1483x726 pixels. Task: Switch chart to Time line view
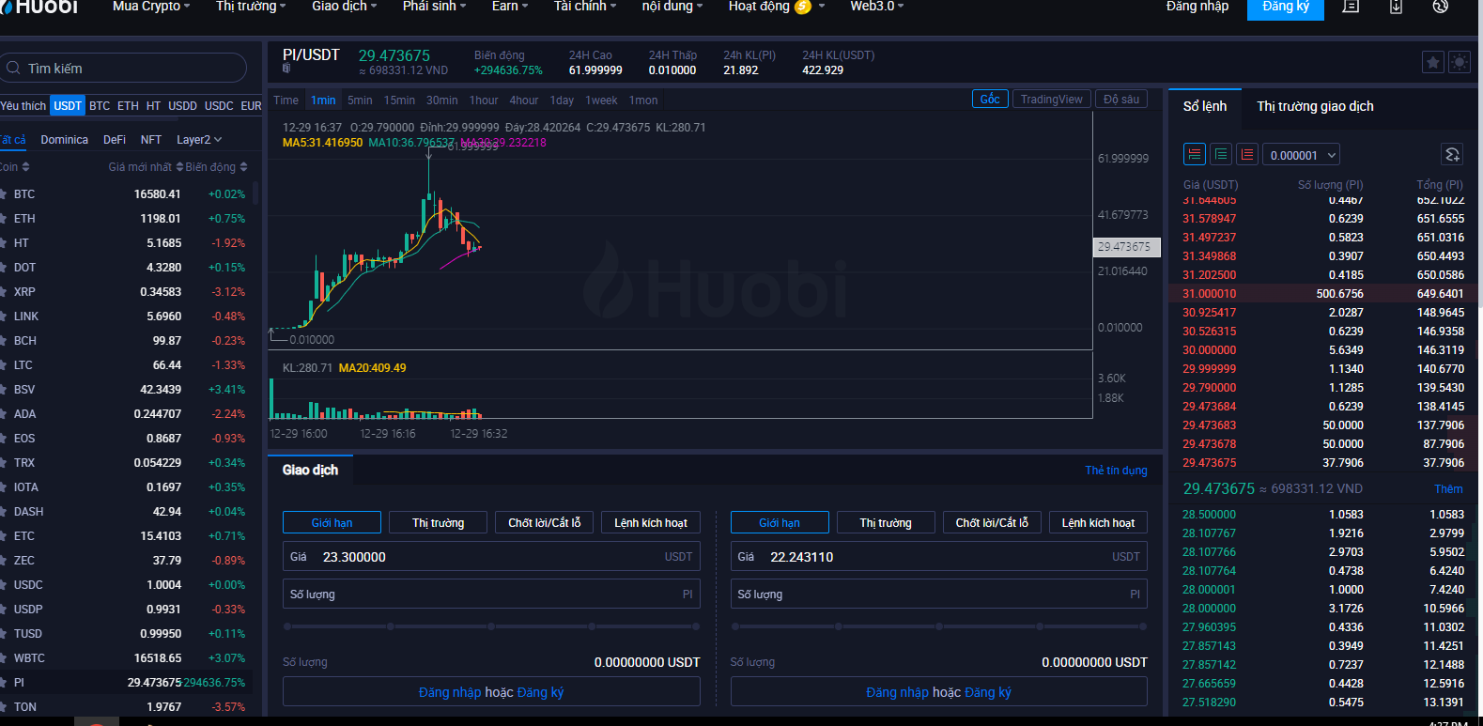[x=286, y=100]
